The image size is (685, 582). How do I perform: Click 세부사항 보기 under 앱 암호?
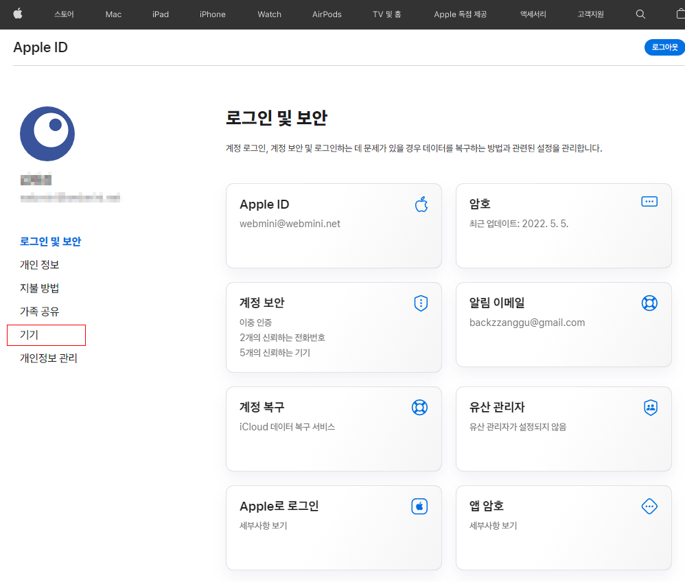[493, 526]
